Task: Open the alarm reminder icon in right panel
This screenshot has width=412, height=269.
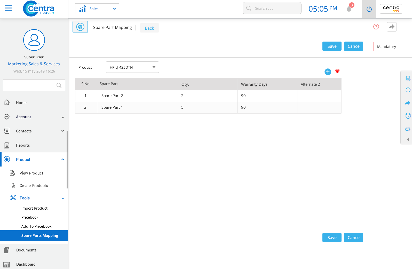Action: pos(408,116)
